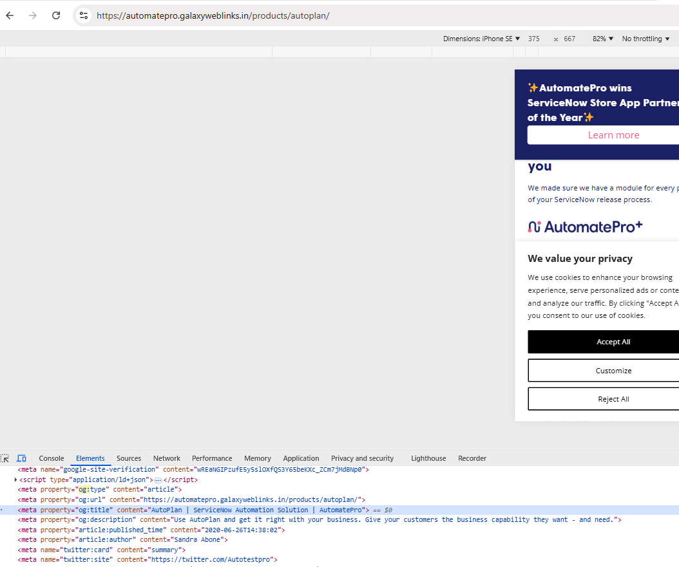
Task: Click the AutomatePro+ logo
Action: pos(585,227)
